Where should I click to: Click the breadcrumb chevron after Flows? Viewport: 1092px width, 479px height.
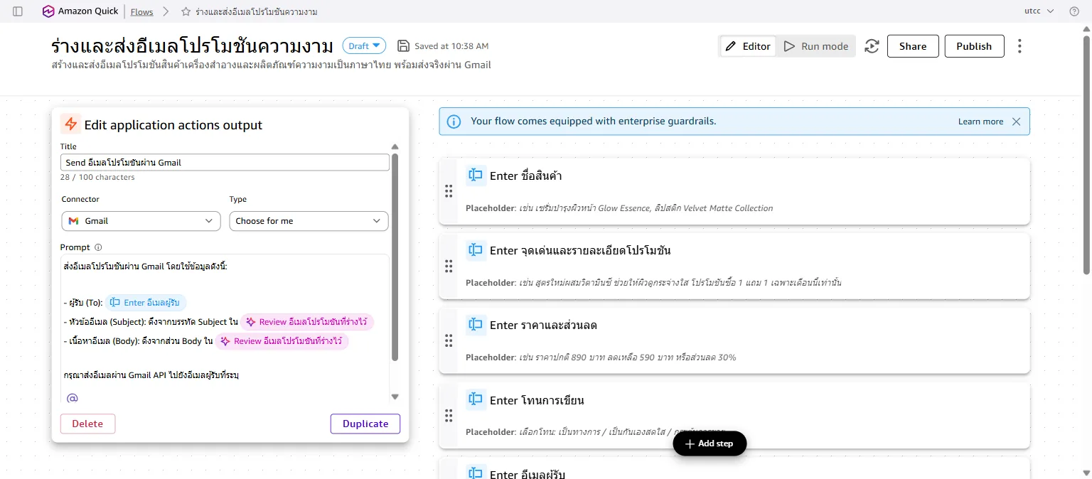(166, 11)
